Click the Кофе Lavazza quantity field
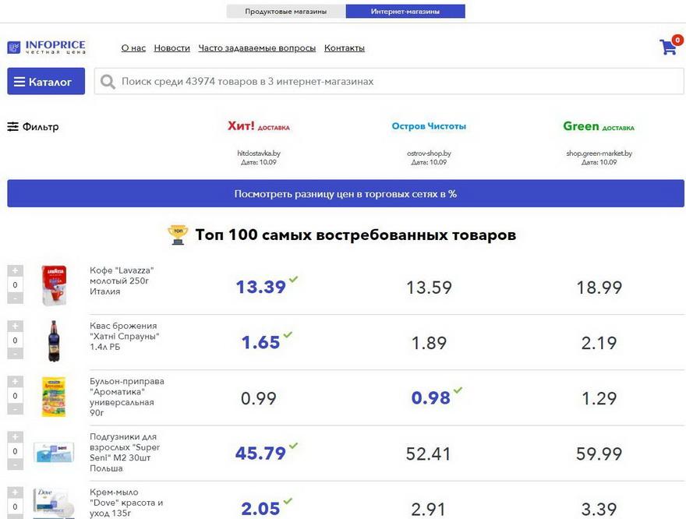This screenshot has width=686, height=519. pyautogui.click(x=15, y=284)
